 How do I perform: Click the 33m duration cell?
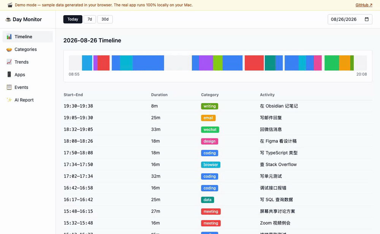[156, 129]
